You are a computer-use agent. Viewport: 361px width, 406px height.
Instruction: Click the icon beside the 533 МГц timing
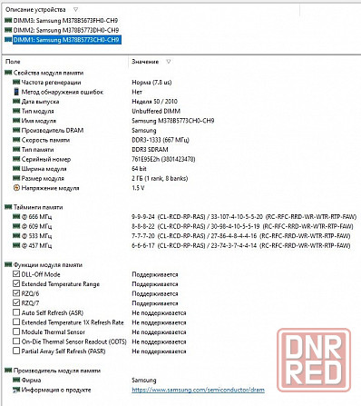16,236
